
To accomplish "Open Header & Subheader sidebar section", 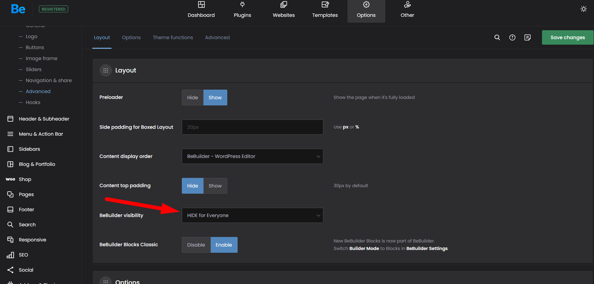I will (x=44, y=119).
